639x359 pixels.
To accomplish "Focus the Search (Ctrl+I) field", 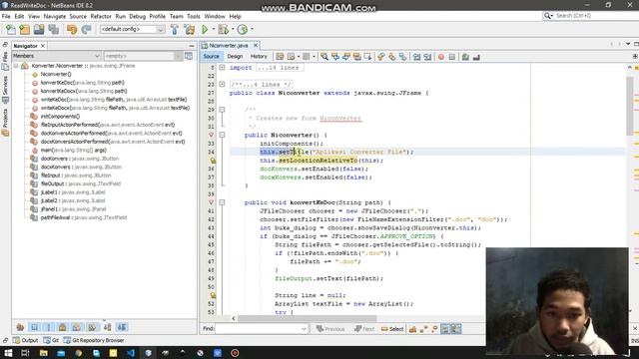I will coord(591,16).
